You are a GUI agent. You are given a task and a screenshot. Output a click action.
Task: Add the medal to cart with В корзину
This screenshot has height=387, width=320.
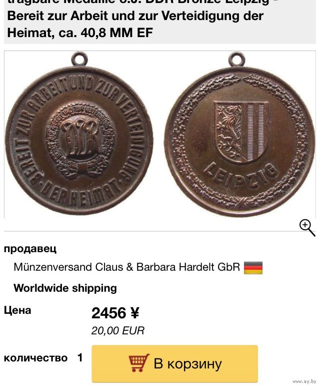[x=175, y=363]
